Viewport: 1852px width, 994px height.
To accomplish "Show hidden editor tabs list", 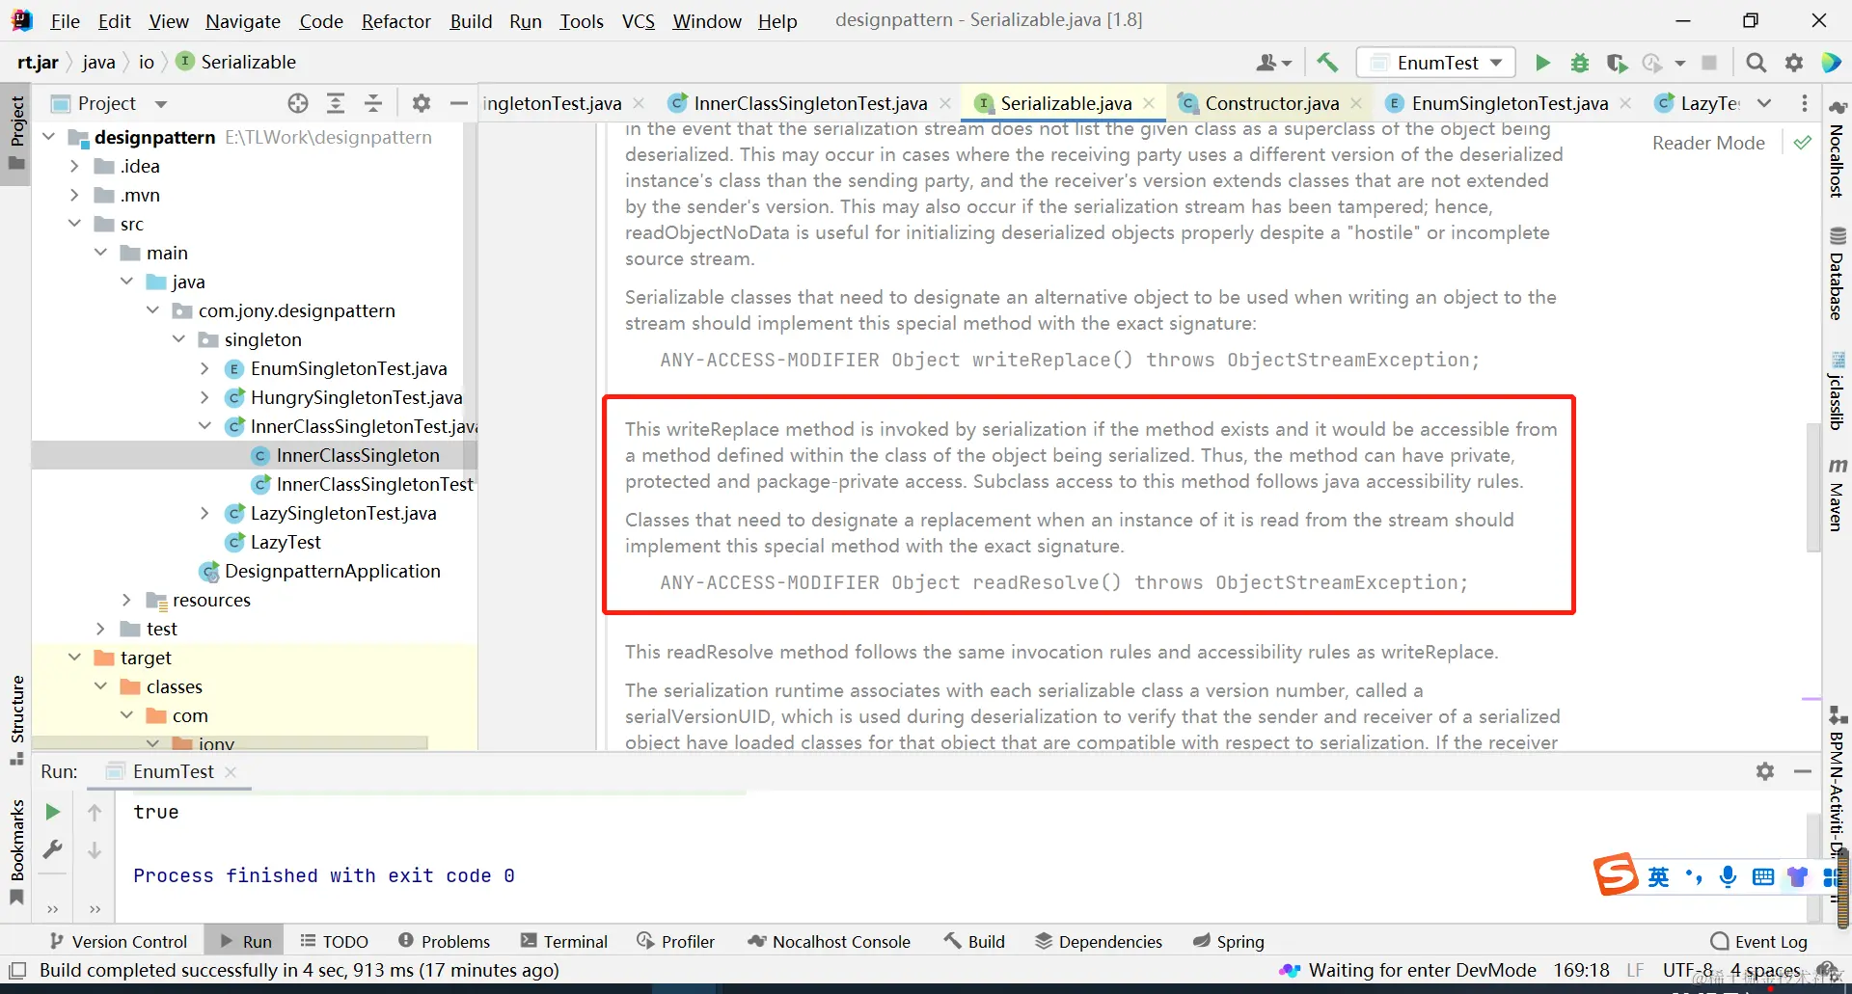I will coord(1764,103).
